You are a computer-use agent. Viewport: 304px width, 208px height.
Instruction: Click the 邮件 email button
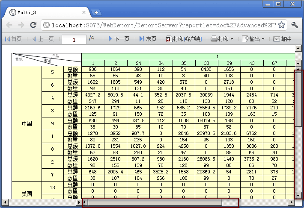[x=282, y=39]
